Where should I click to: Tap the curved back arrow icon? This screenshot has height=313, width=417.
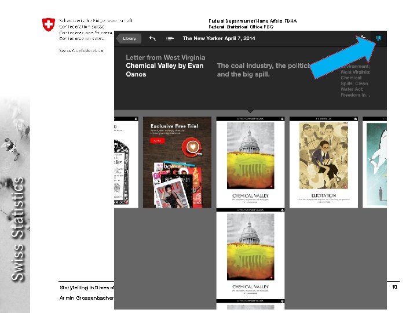pyautogui.click(x=152, y=39)
